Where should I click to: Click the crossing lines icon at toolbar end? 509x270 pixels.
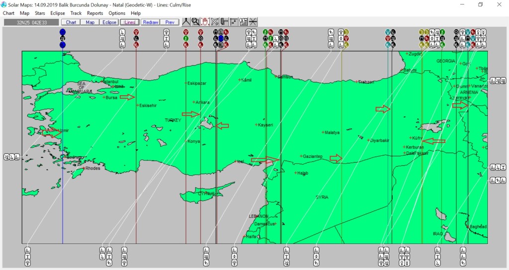(x=253, y=22)
